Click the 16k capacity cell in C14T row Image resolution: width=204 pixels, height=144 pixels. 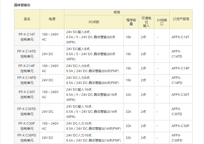(131, 37)
